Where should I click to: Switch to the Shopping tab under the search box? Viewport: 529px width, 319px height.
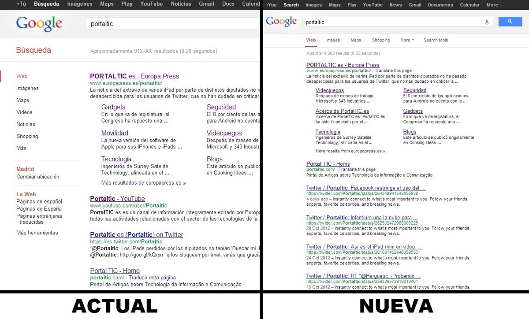point(381,40)
